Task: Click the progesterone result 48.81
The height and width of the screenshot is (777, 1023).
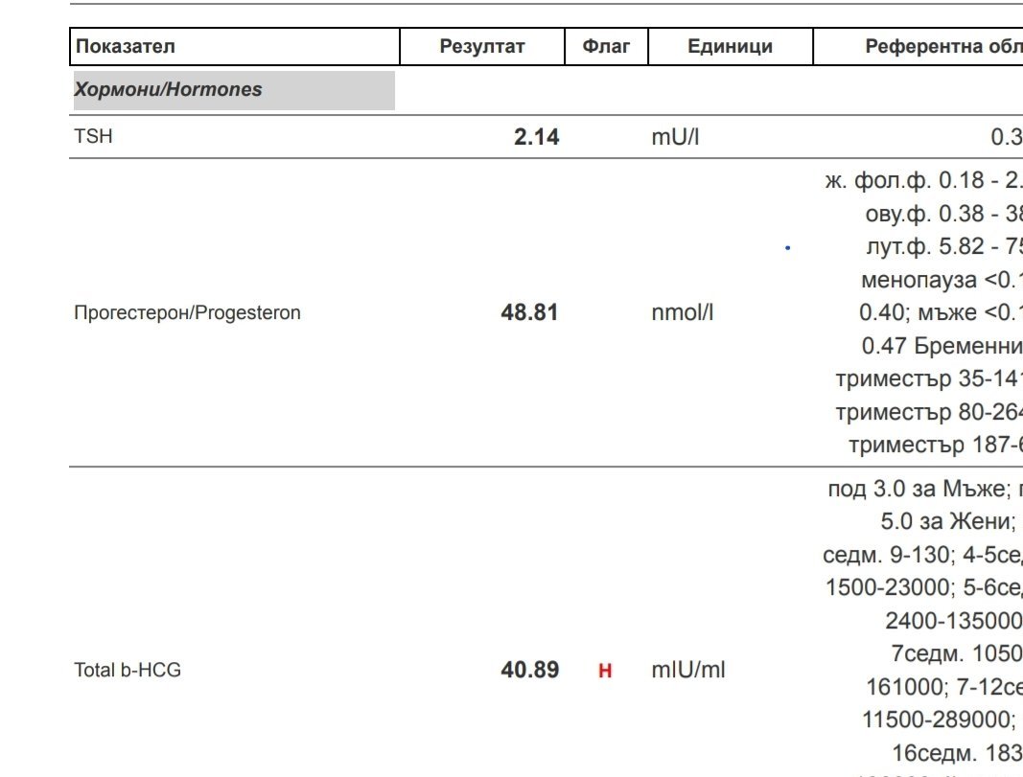Action: (x=529, y=313)
